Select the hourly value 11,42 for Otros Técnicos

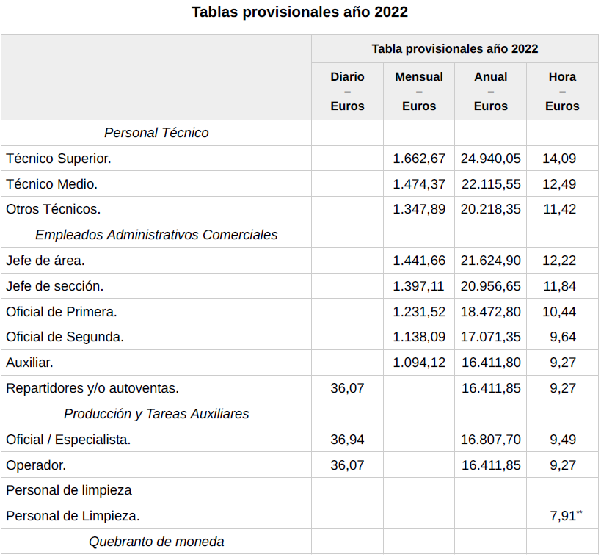point(559,209)
